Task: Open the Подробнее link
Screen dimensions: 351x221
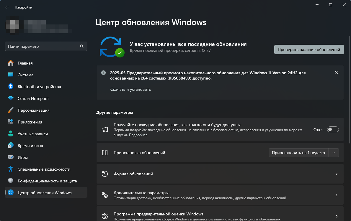Action: tap(138, 135)
